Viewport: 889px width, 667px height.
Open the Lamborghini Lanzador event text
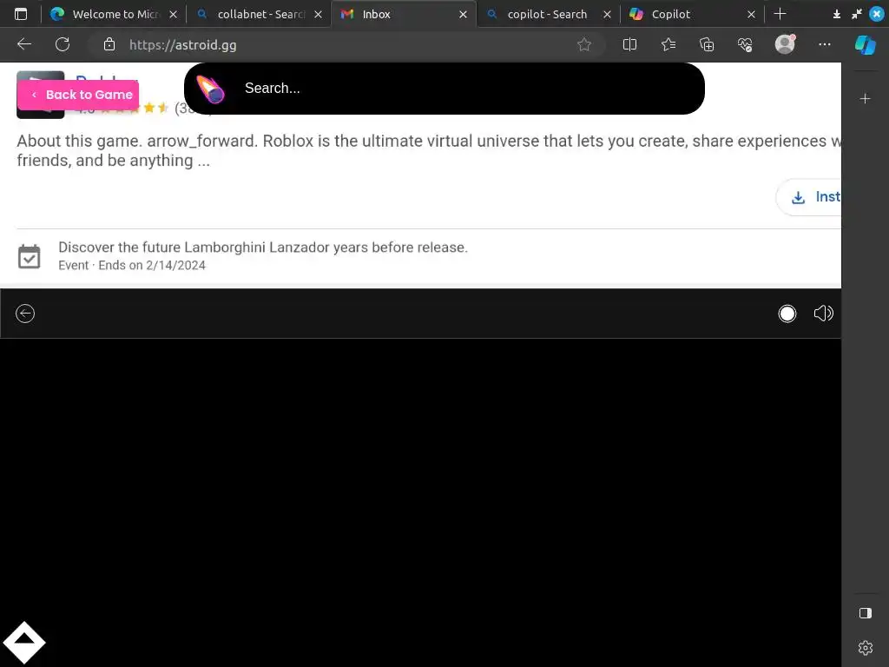tap(263, 248)
